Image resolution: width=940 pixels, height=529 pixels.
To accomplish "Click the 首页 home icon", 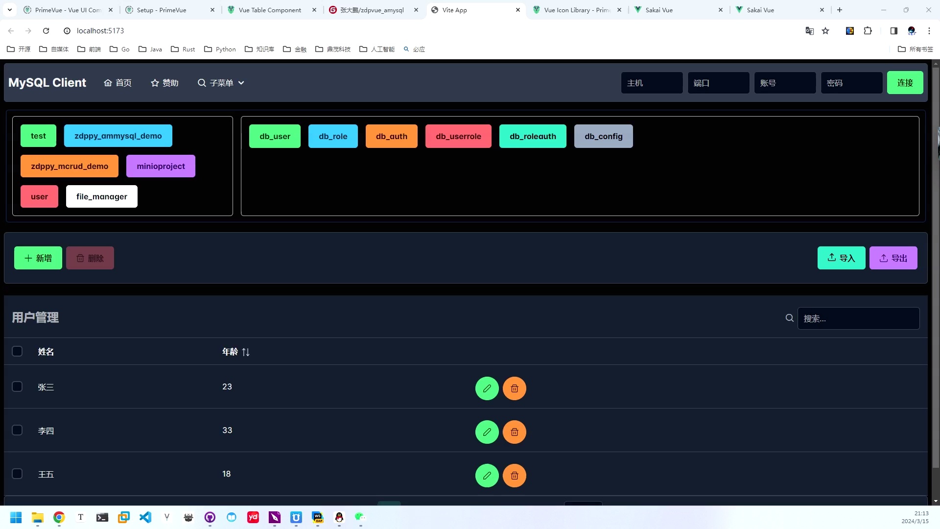I will pyautogui.click(x=108, y=83).
